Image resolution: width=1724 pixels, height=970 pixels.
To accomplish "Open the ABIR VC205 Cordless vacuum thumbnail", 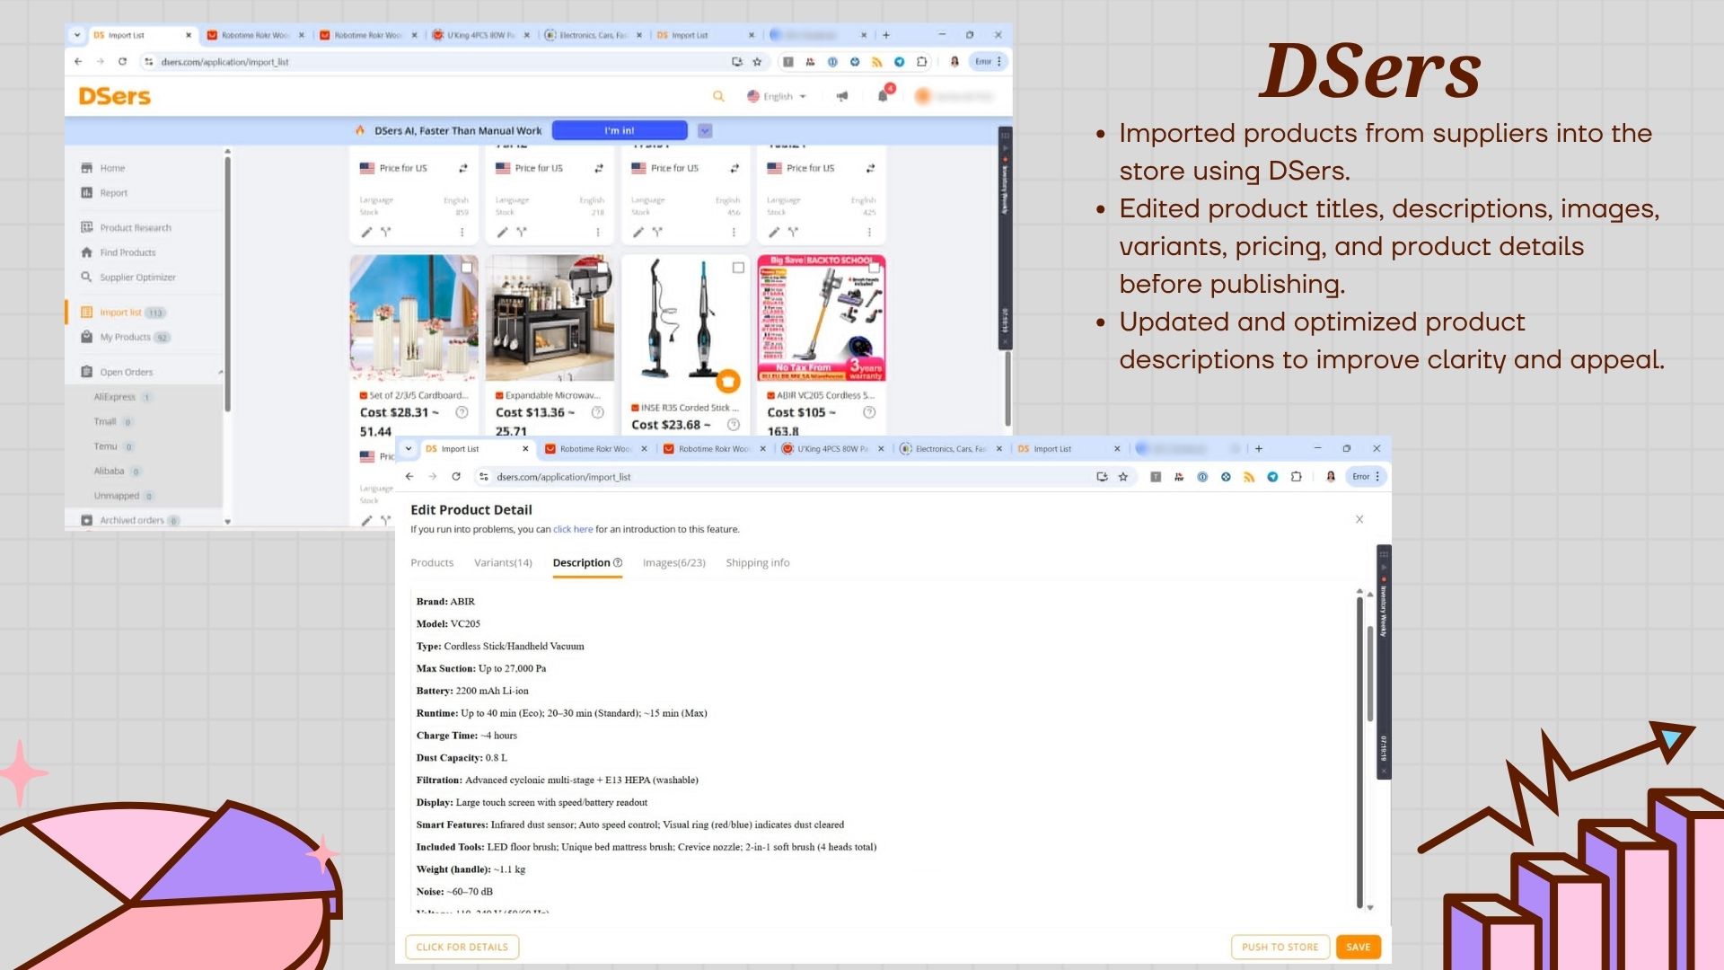I will [822, 319].
